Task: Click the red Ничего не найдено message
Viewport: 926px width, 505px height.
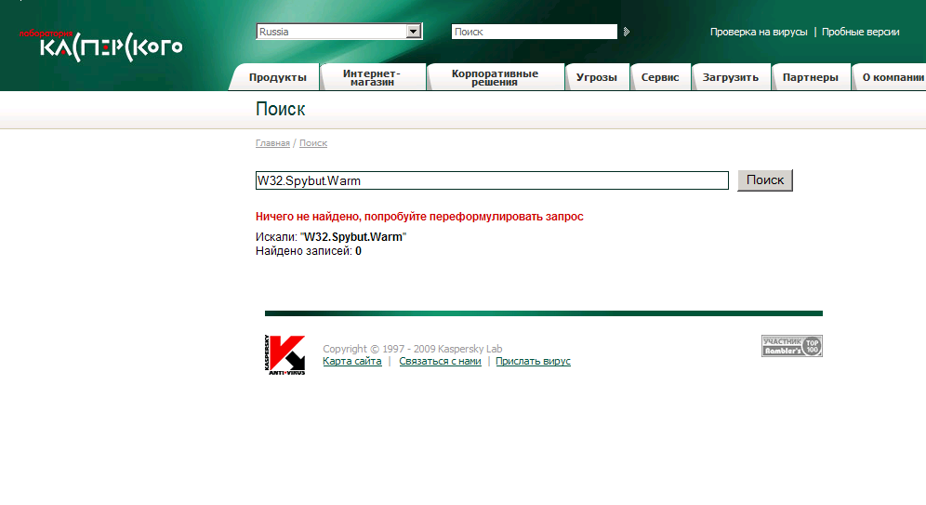Action: tap(419, 217)
